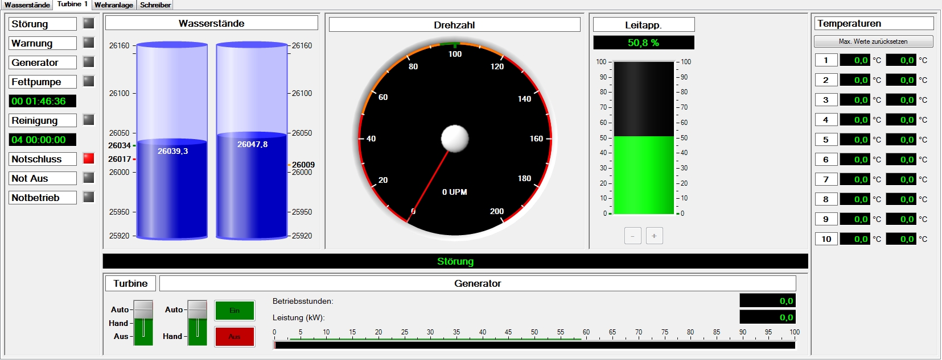Click the Not Aus indicator LED
The image size is (942, 360).
pos(88,178)
